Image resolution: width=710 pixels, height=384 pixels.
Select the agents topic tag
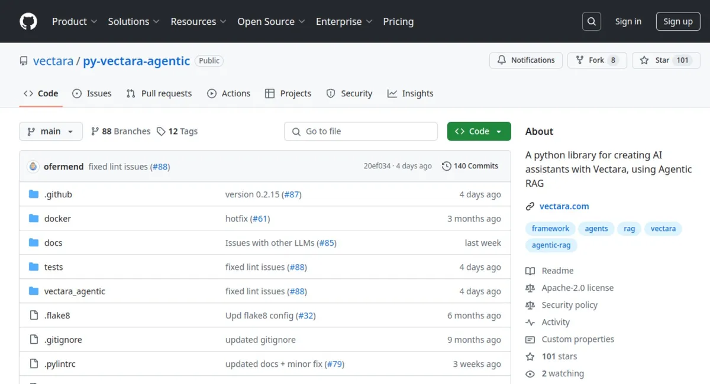coord(596,229)
